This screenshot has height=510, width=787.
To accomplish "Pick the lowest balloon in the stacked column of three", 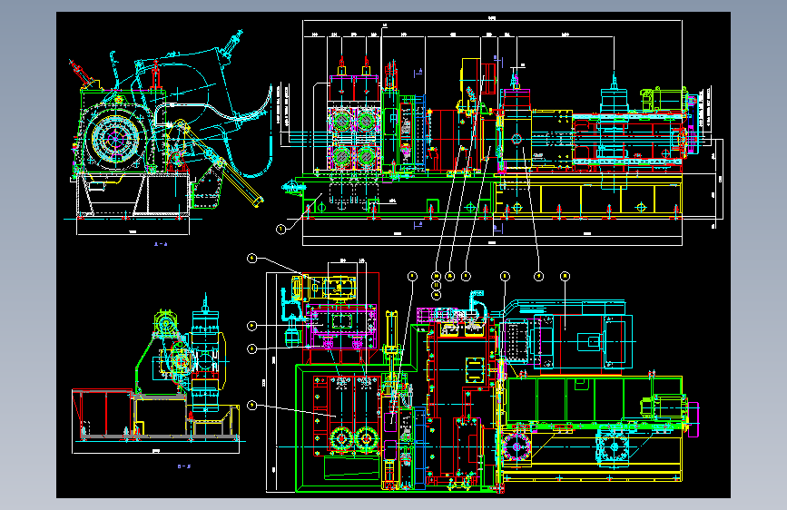I will click(437, 295).
